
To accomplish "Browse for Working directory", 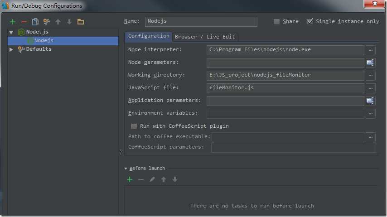I will pyautogui.click(x=371, y=76).
